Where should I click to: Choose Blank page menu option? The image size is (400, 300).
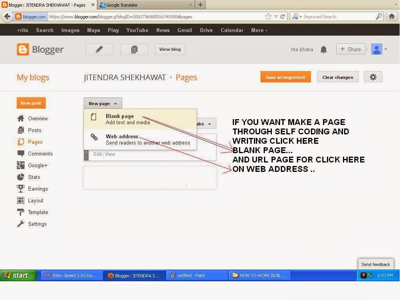pos(140,119)
